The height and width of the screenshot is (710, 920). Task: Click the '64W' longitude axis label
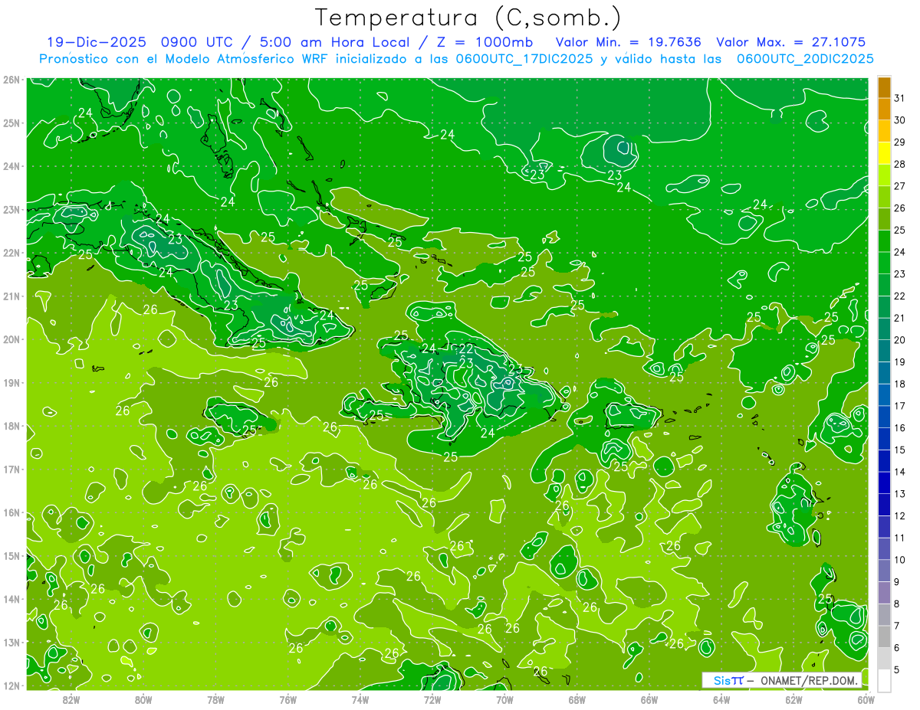721,699
